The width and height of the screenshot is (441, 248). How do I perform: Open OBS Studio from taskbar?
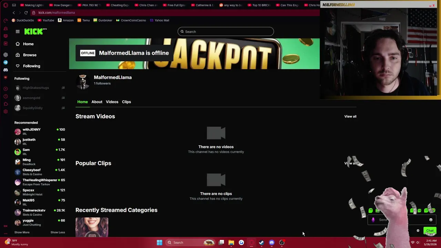(282, 242)
